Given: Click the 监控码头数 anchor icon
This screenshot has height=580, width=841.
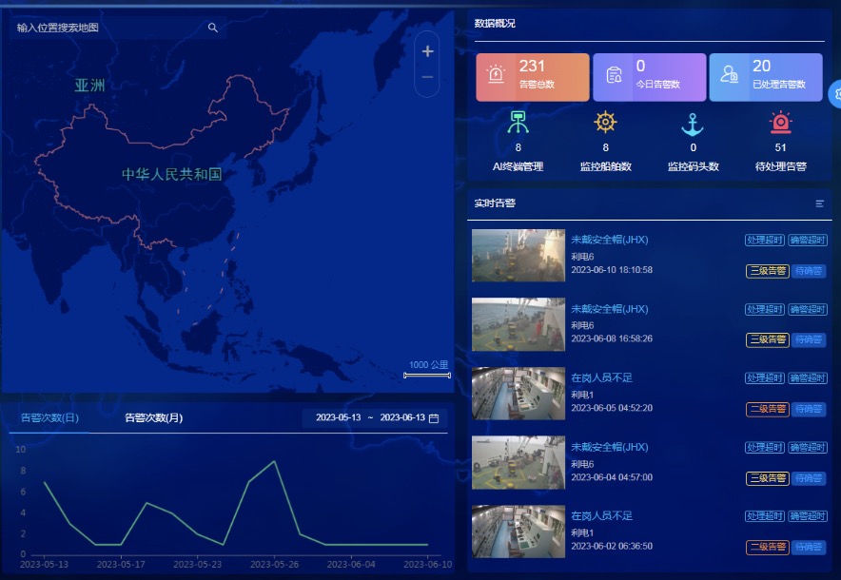Looking at the screenshot, I should [x=693, y=124].
